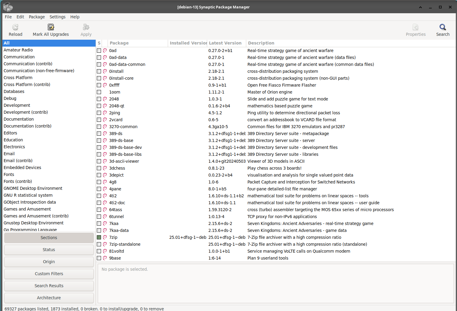
Task: Mark the 2048-qt package checkbox
Action: click(x=99, y=106)
